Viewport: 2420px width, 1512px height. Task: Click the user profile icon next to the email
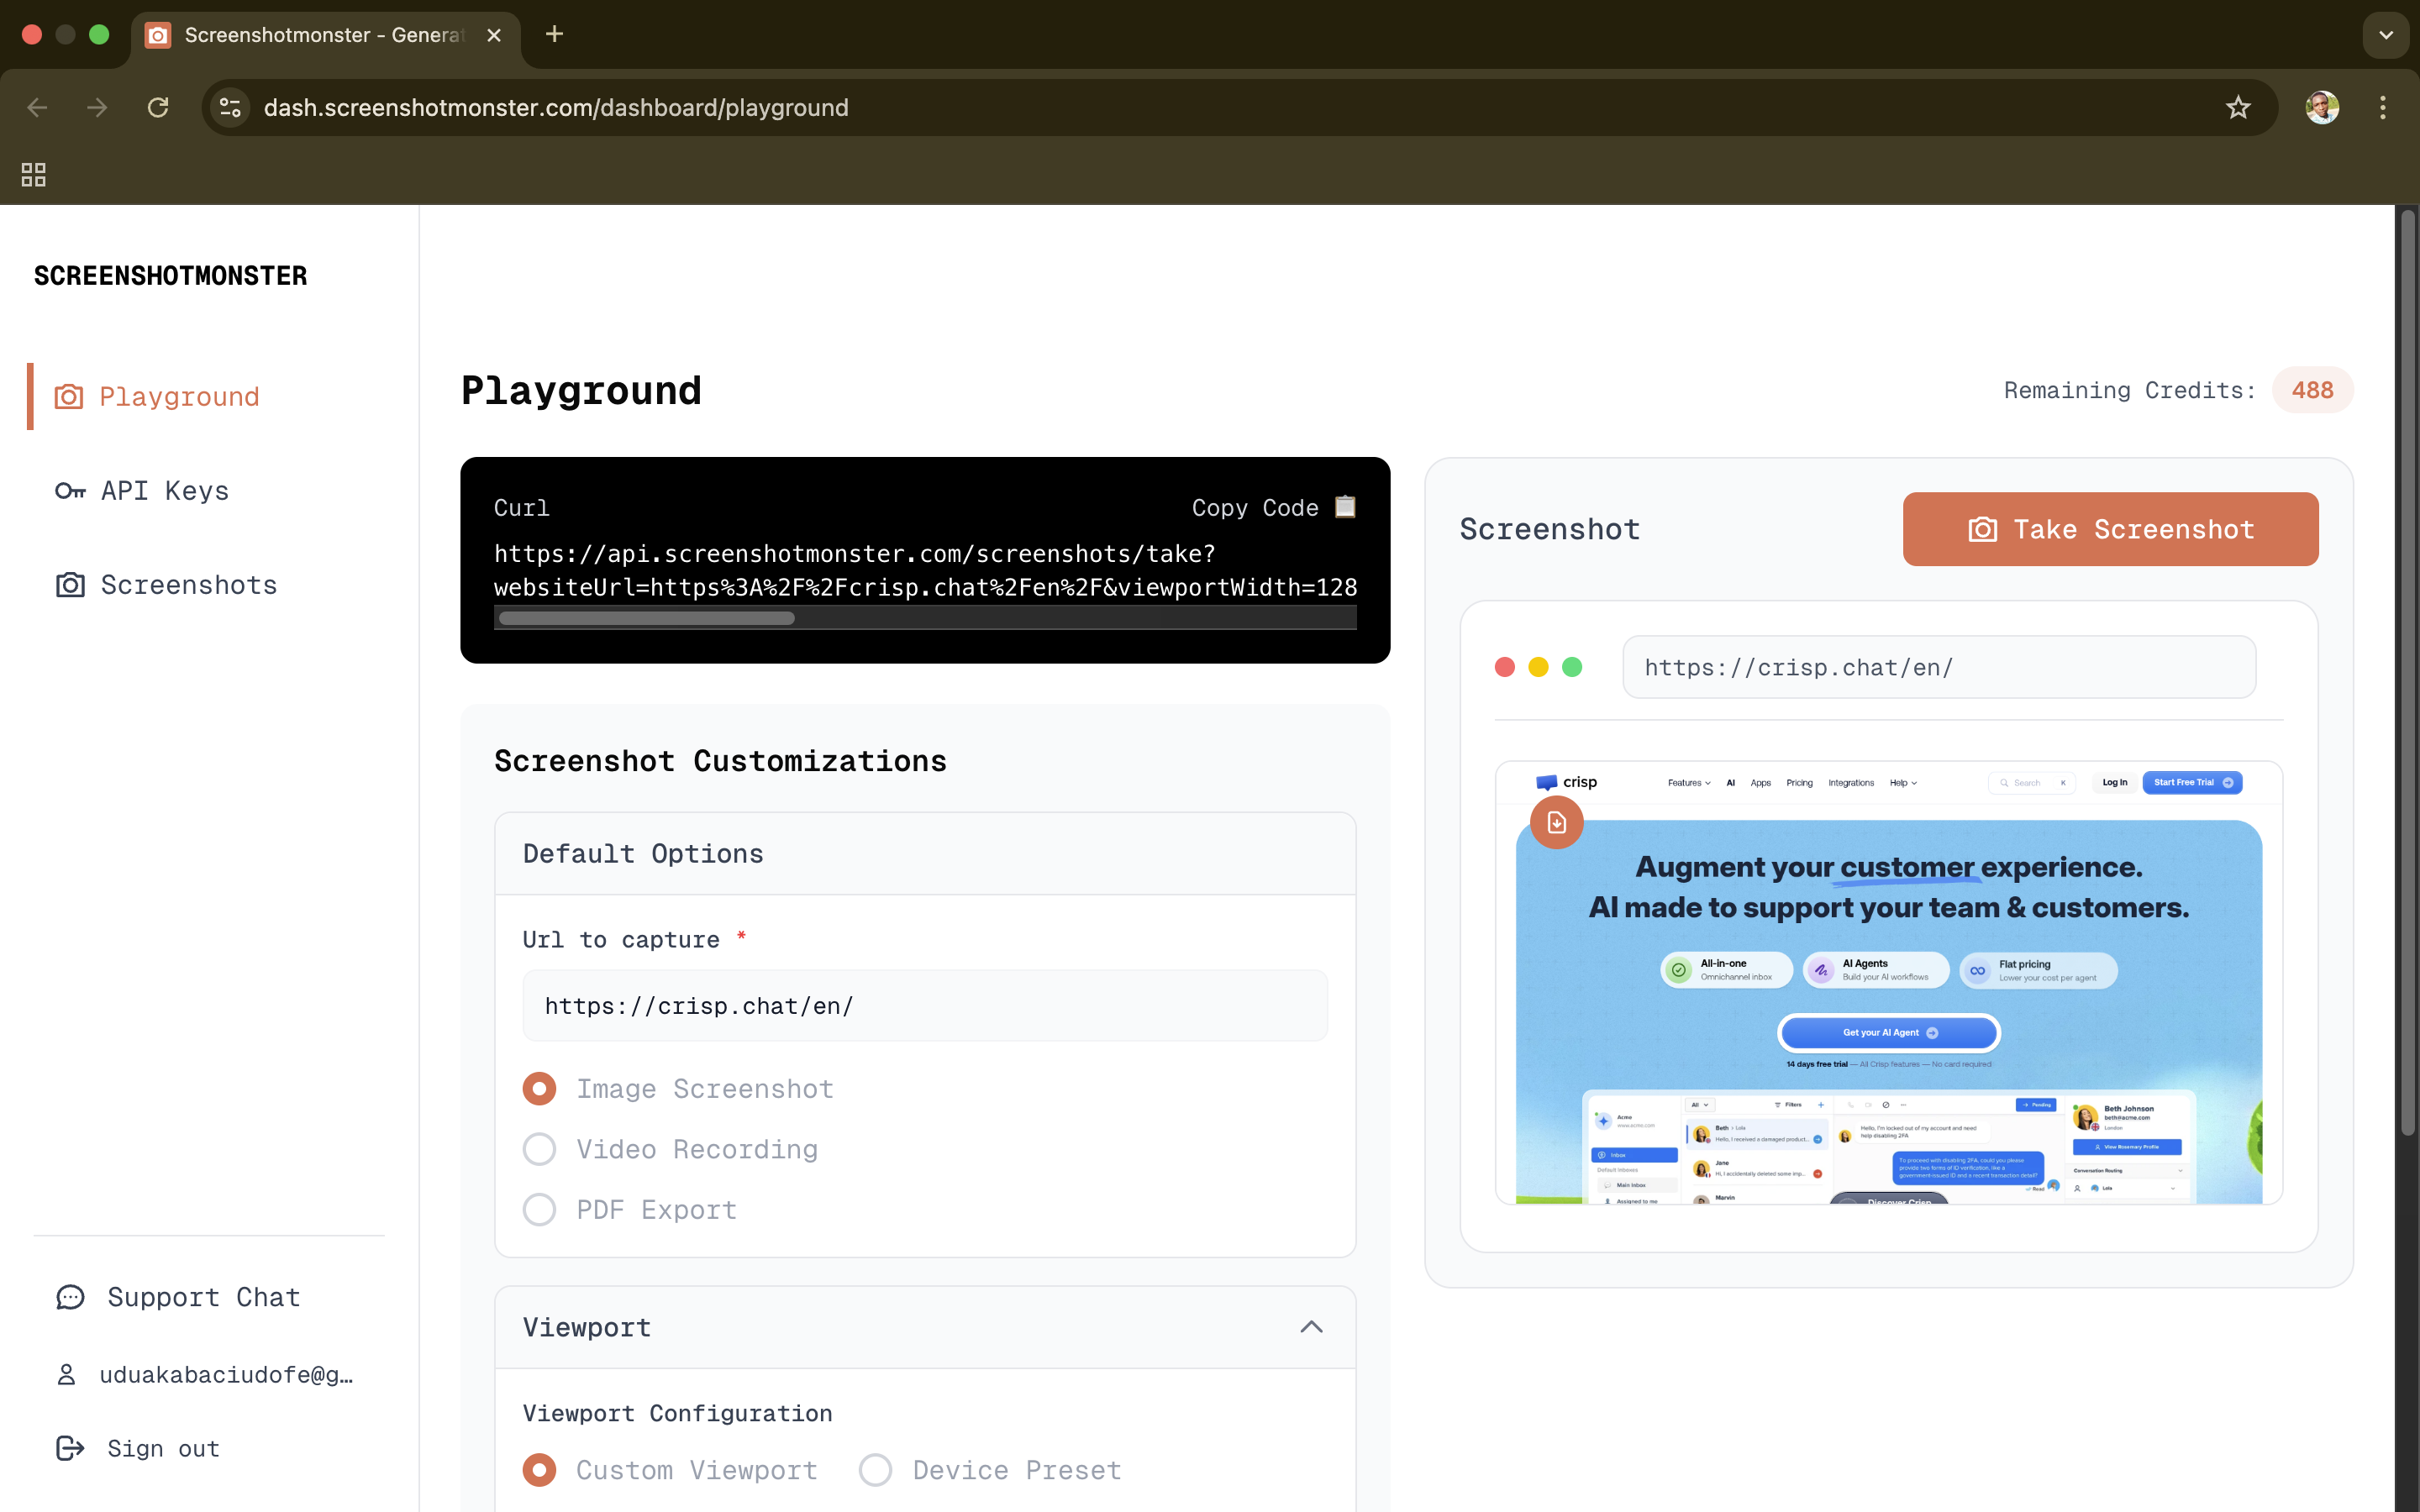click(x=66, y=1373)
